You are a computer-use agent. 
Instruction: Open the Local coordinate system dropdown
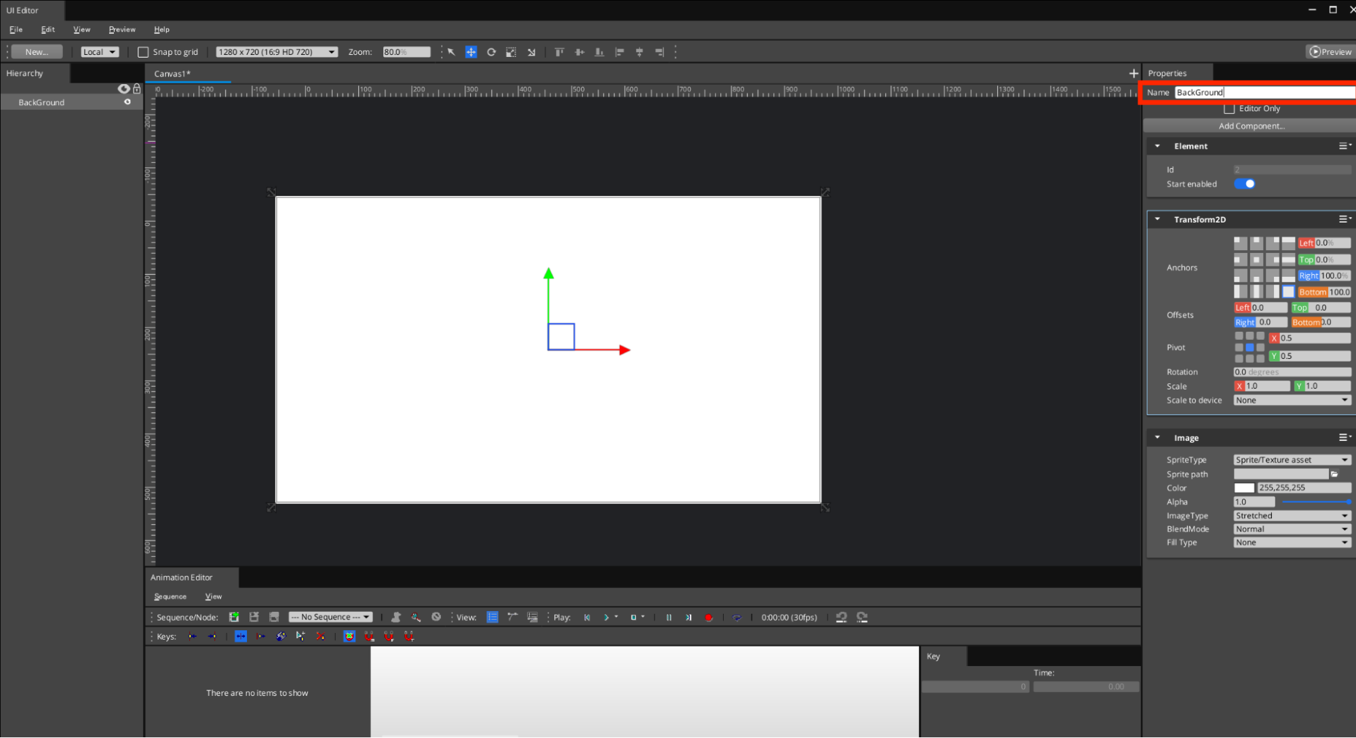point(100,52)
